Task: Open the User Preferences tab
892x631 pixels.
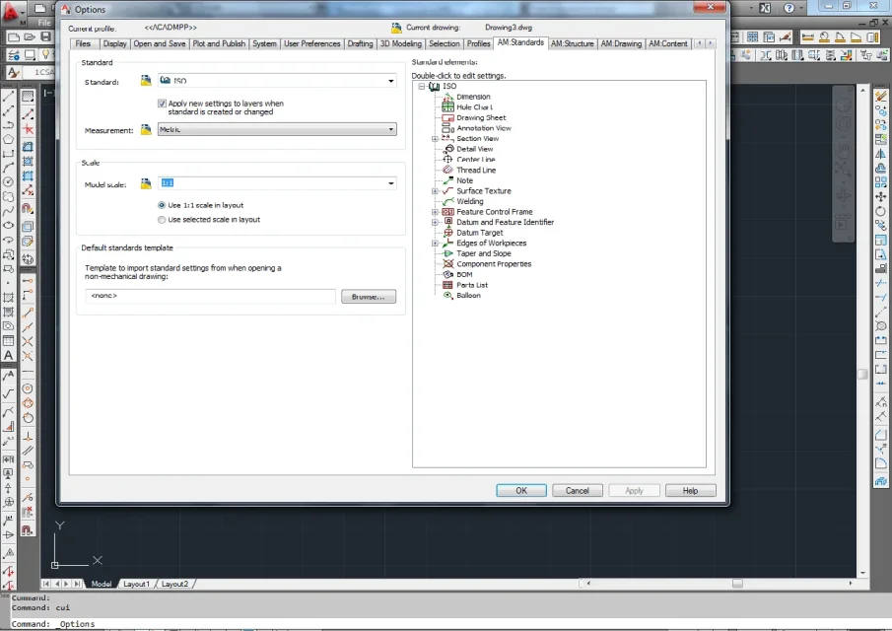Action: coord(311,43)
